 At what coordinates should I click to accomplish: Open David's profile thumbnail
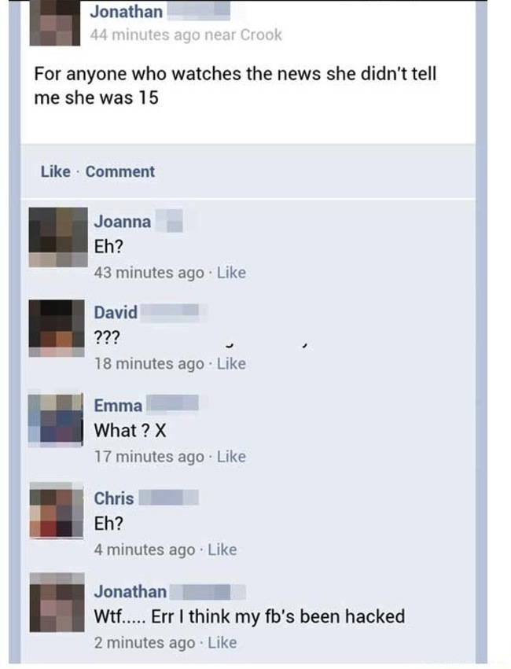point(57,328)
